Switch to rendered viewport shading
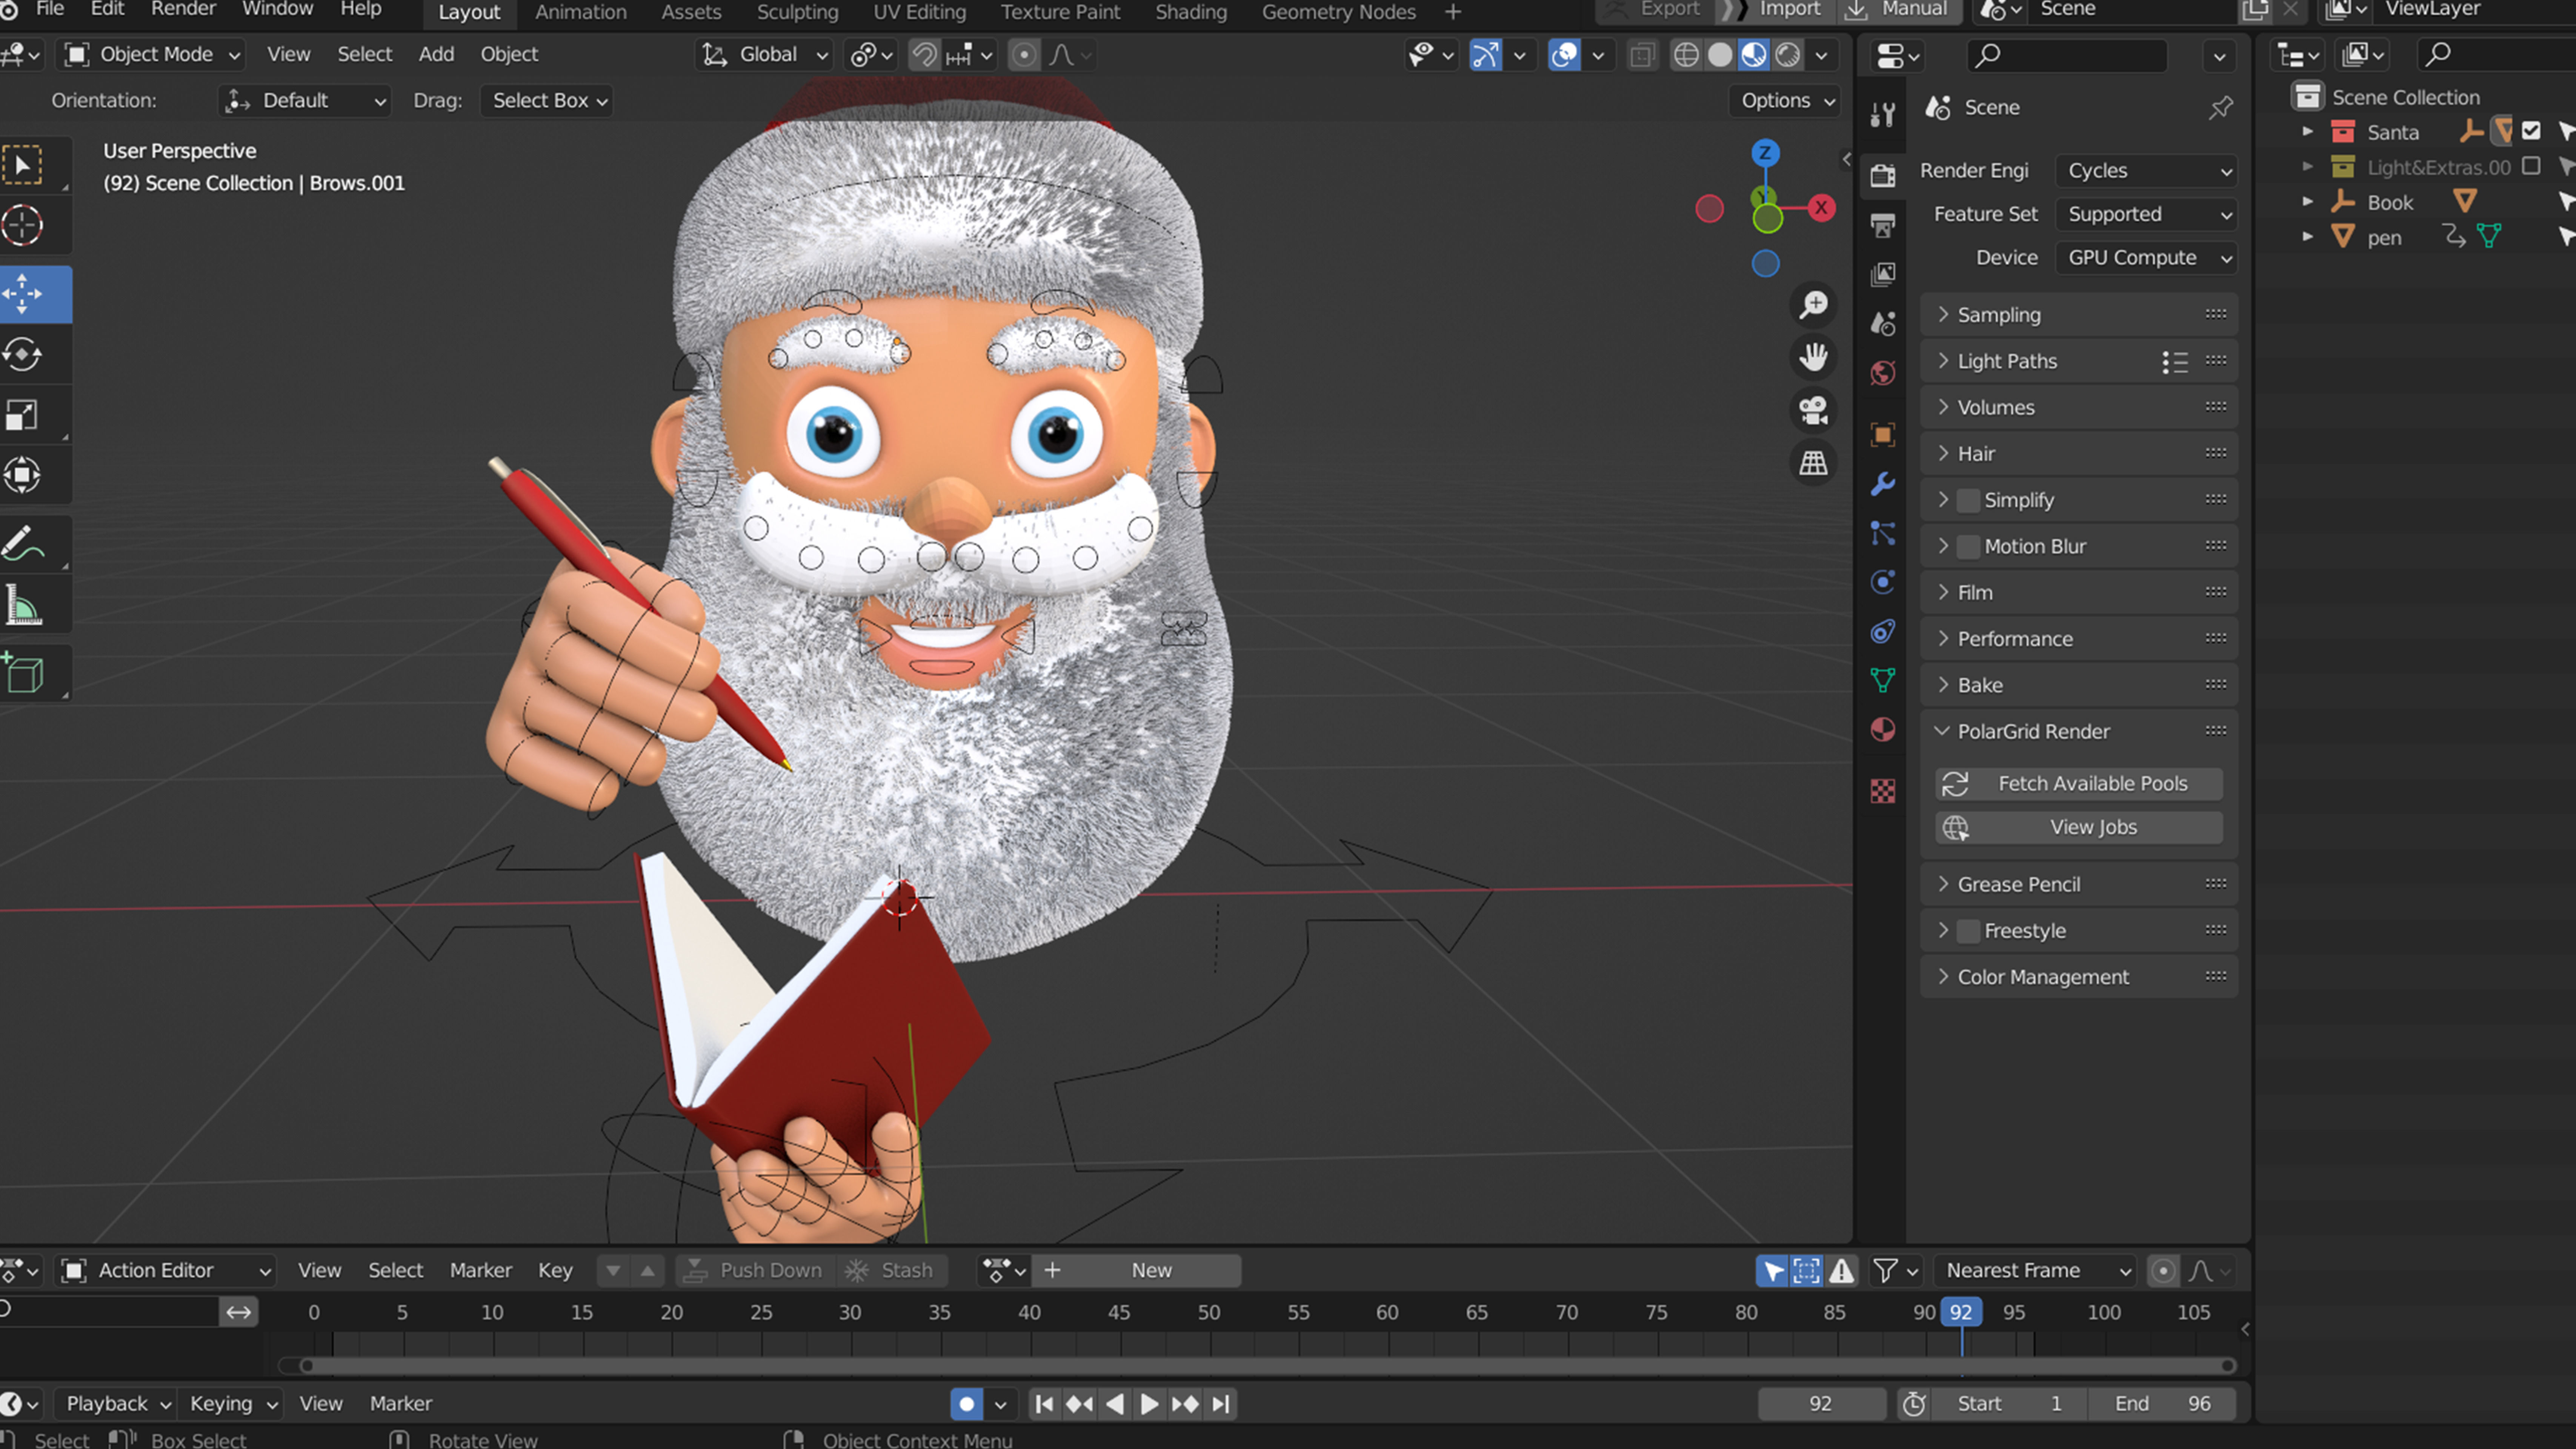The image size is (2576, 1449). [1788, 55]
